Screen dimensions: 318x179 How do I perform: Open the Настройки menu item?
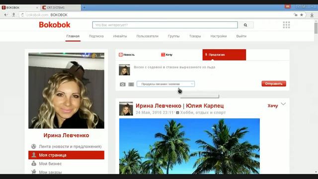[x=219, y=36]
